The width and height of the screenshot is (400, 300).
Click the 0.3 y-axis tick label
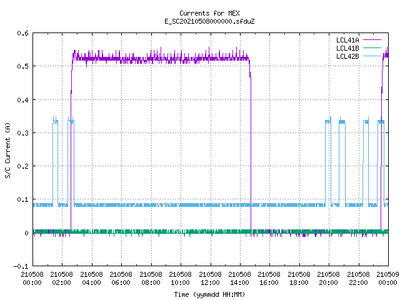tap(22, 133)
